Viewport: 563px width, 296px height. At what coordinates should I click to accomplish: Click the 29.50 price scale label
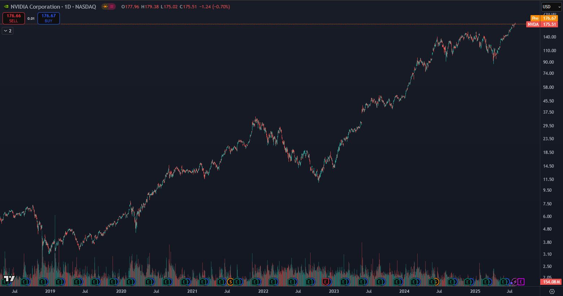(548, 126)
